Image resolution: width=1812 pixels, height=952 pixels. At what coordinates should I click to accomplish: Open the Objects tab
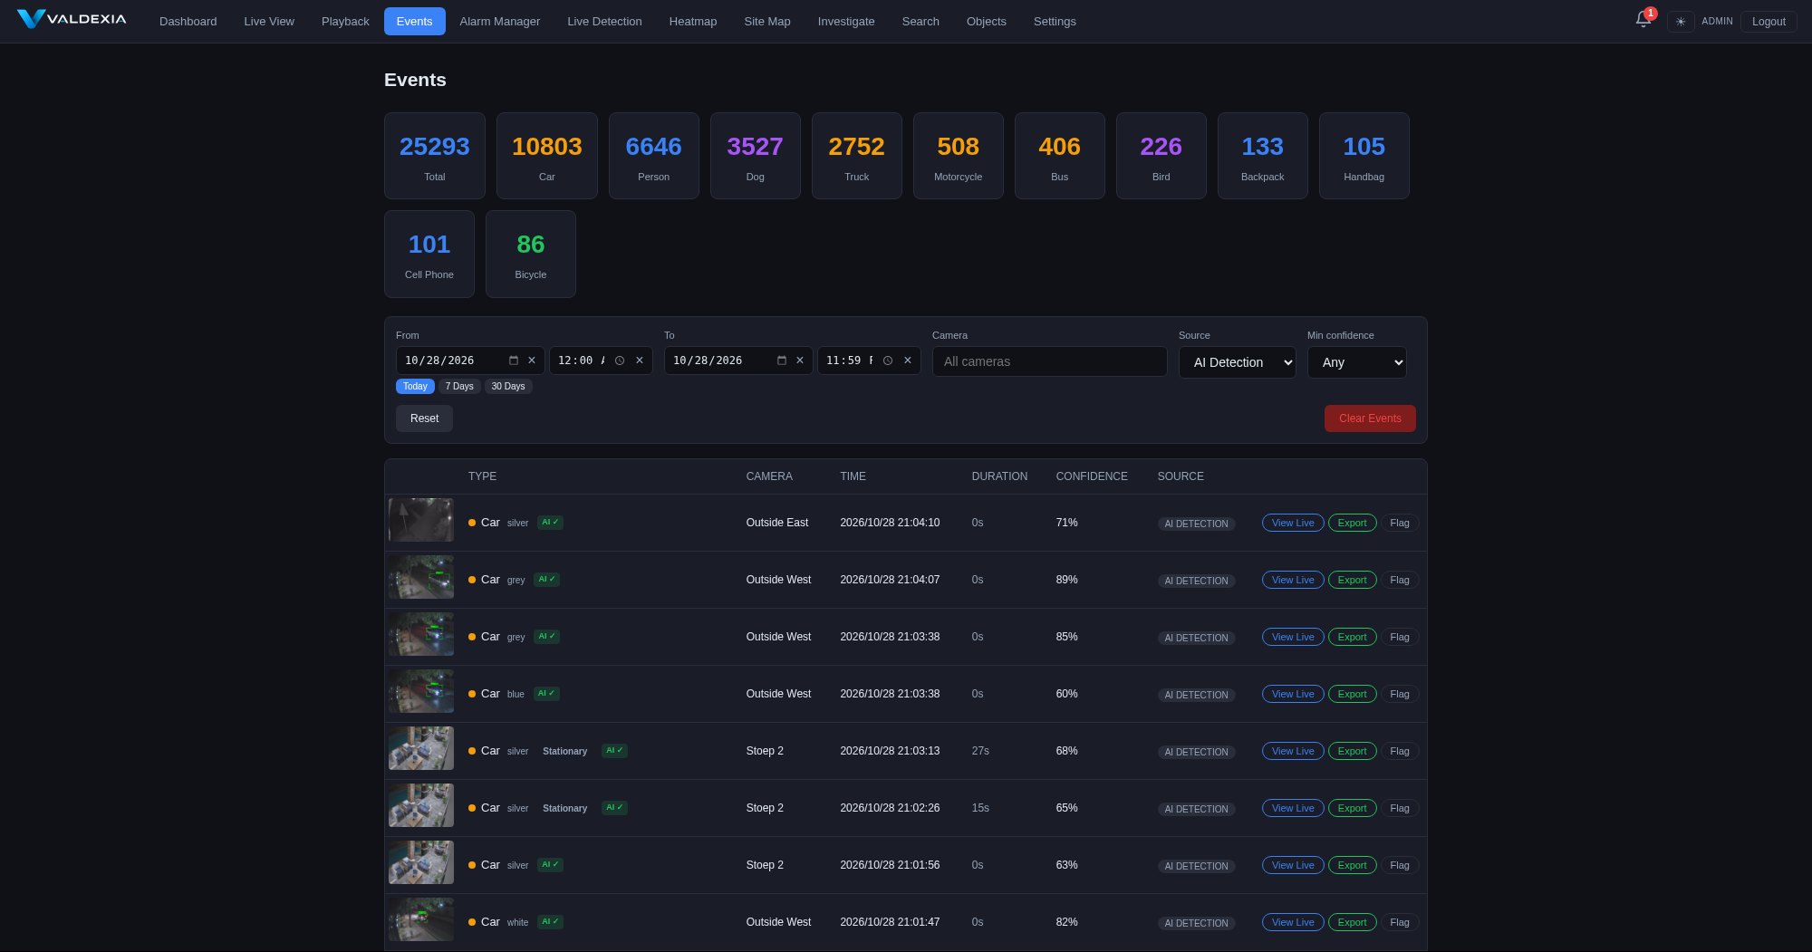pos(986,22)
